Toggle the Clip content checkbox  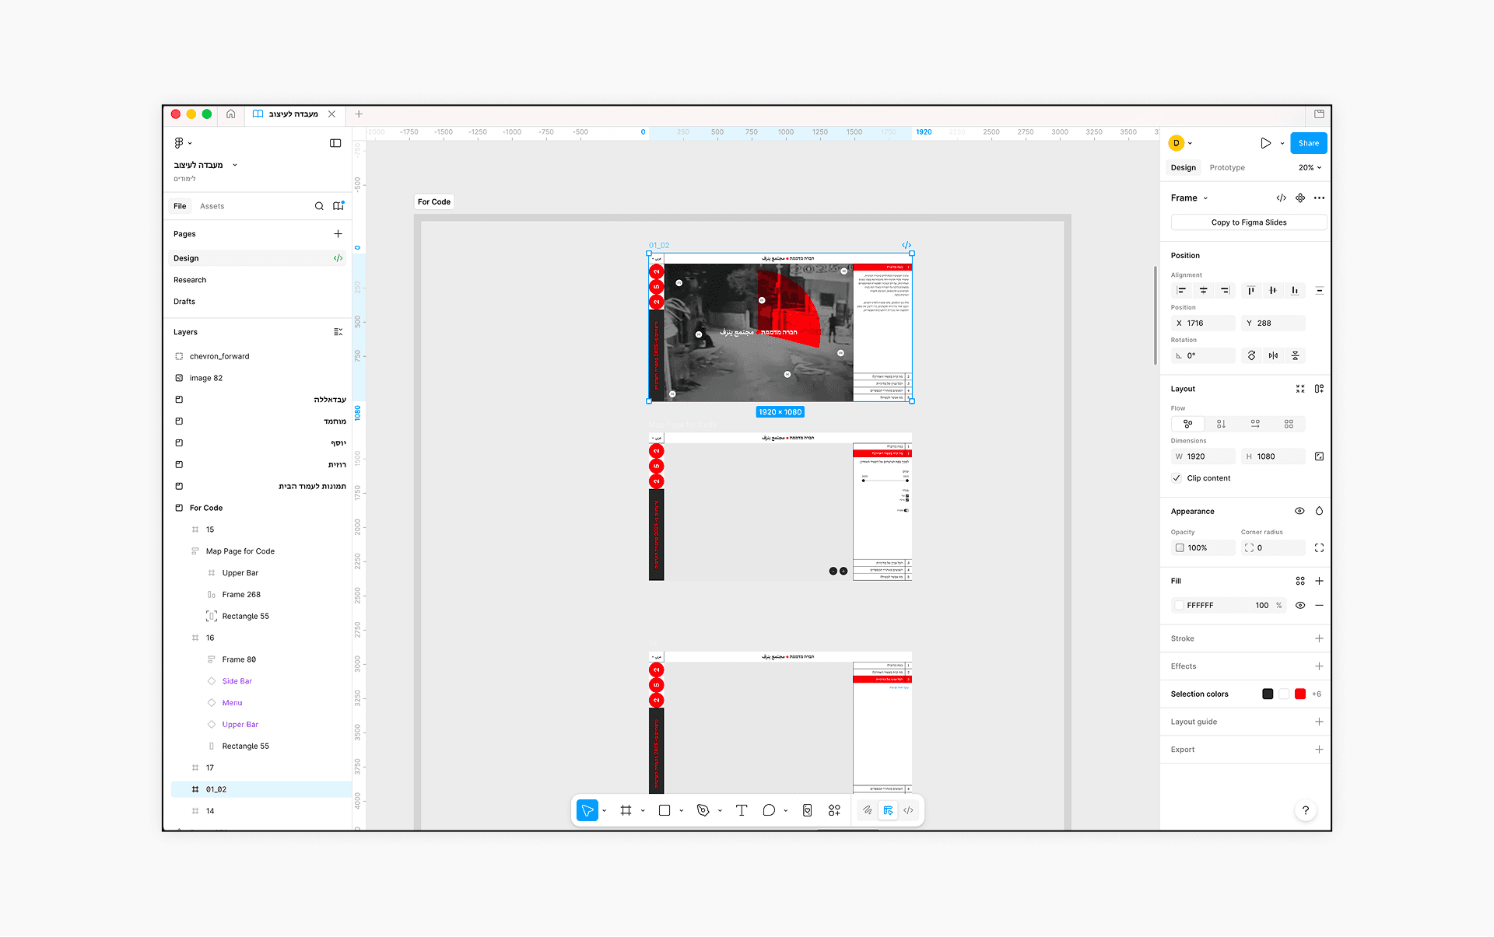click(x=1177, y=478)
